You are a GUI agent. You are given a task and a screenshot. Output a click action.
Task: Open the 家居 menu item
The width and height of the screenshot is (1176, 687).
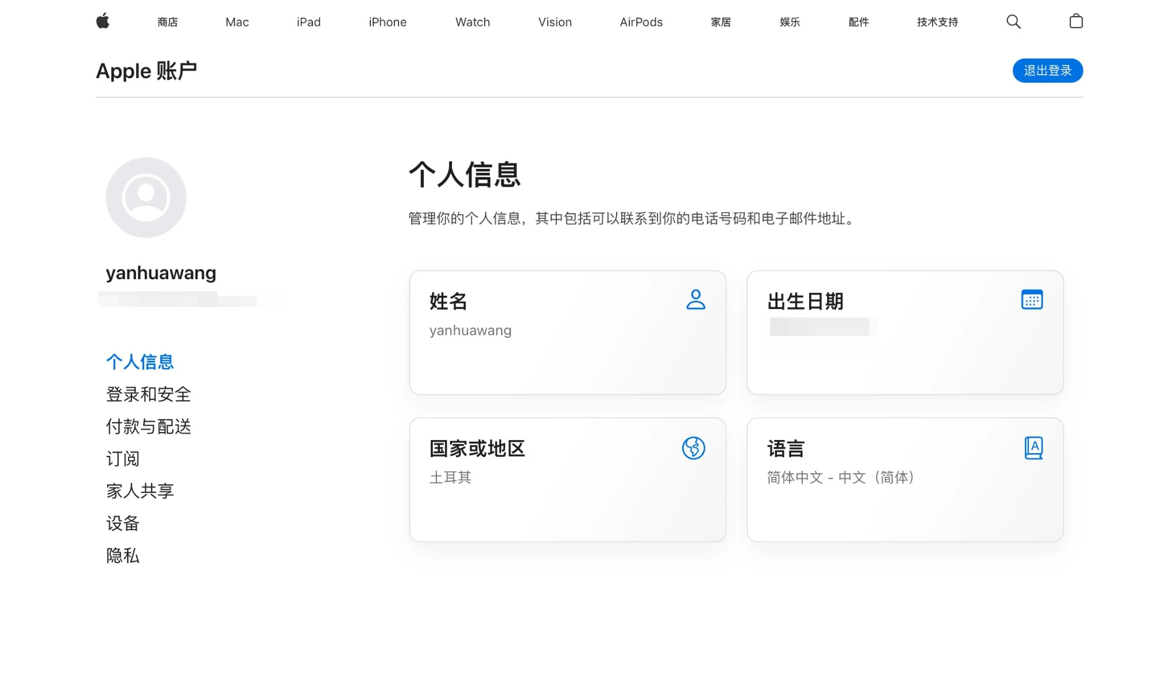click(721, 22)
